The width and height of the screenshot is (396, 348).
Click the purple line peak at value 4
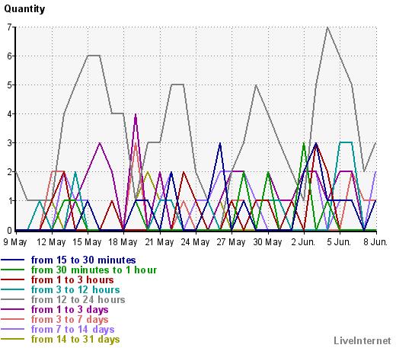pos(136,114)
